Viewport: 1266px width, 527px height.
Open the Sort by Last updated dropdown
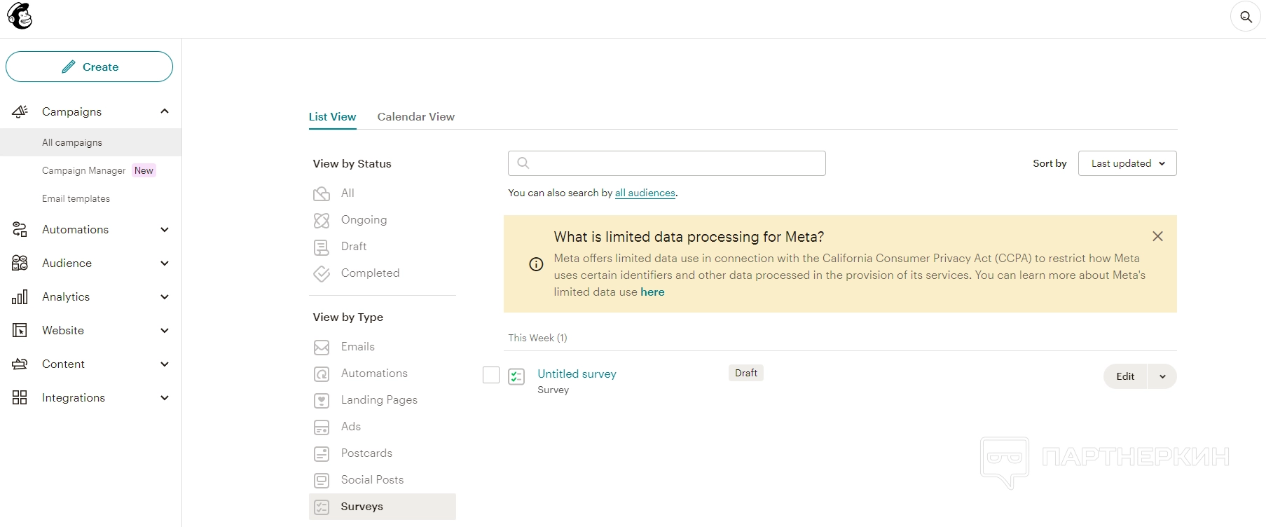tap(1127, 163)
